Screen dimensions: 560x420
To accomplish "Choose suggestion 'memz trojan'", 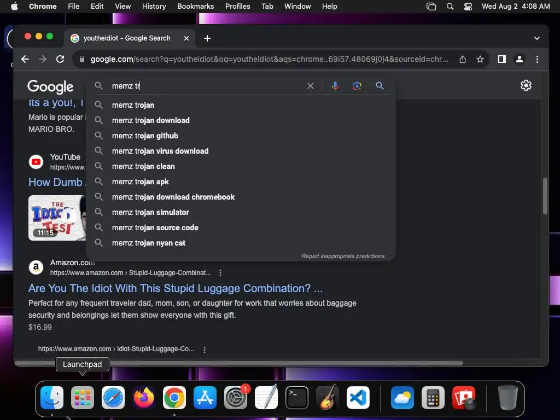I will 241,105.
